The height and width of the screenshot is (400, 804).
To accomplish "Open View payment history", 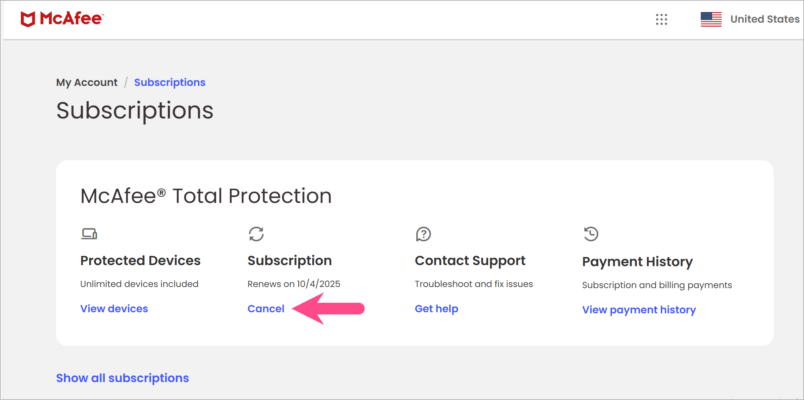I will coord(639,309).
